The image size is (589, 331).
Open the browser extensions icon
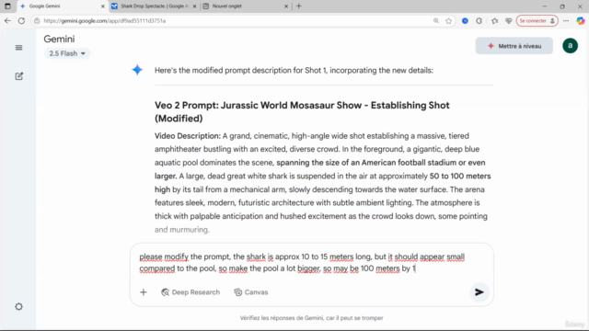click(x=479, y=20)
